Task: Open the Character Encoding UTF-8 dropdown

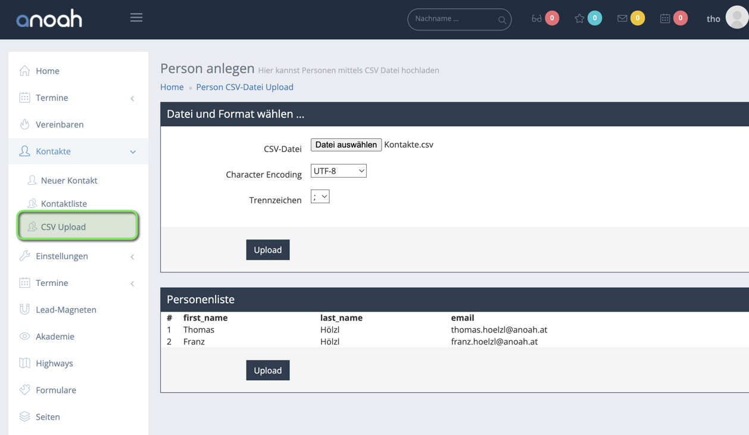Action: pos(338,171)
